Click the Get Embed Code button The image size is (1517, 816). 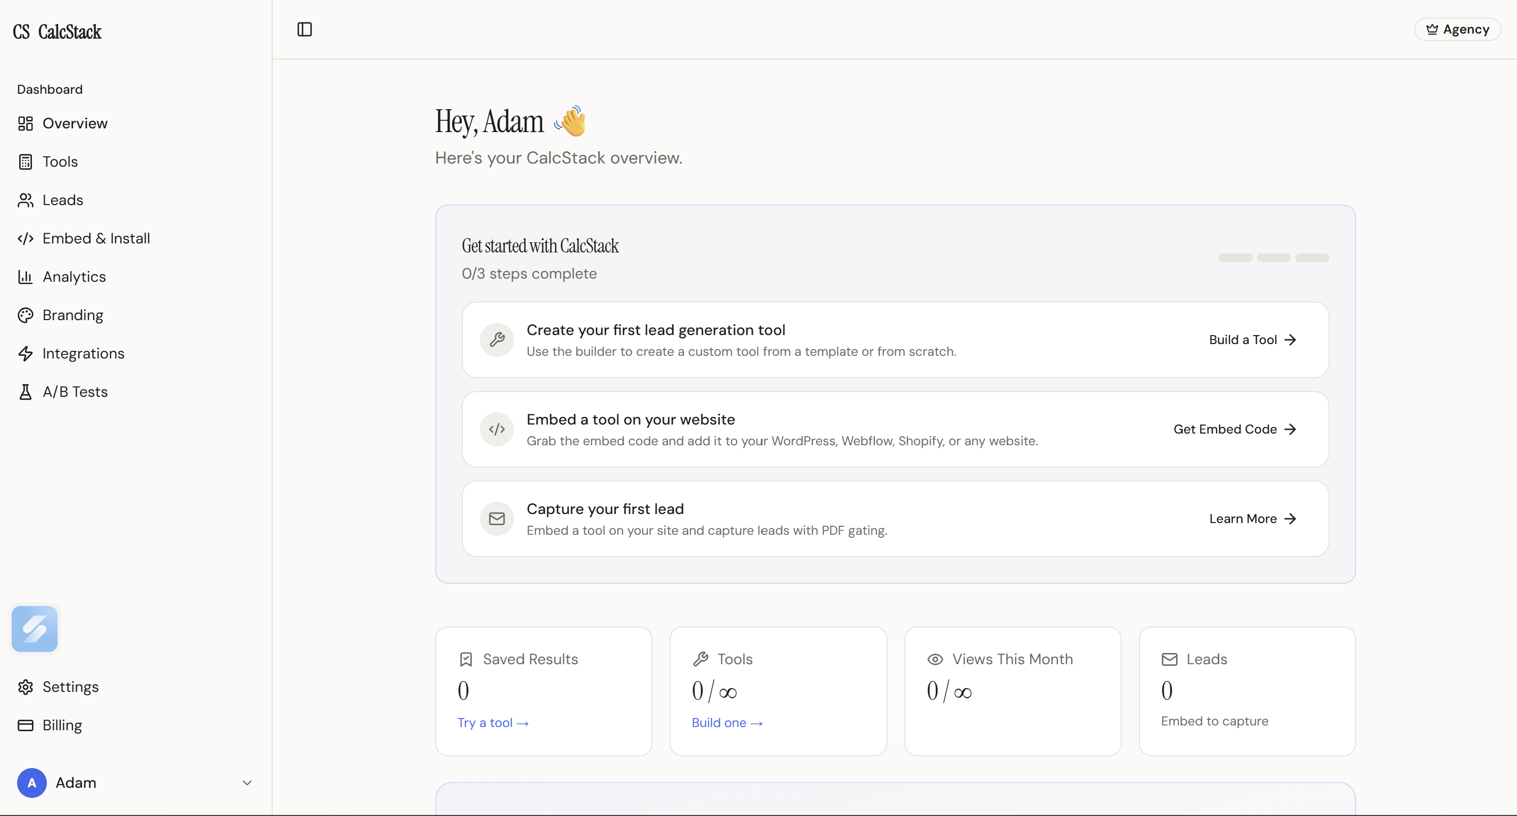[x=1234, y=429]
